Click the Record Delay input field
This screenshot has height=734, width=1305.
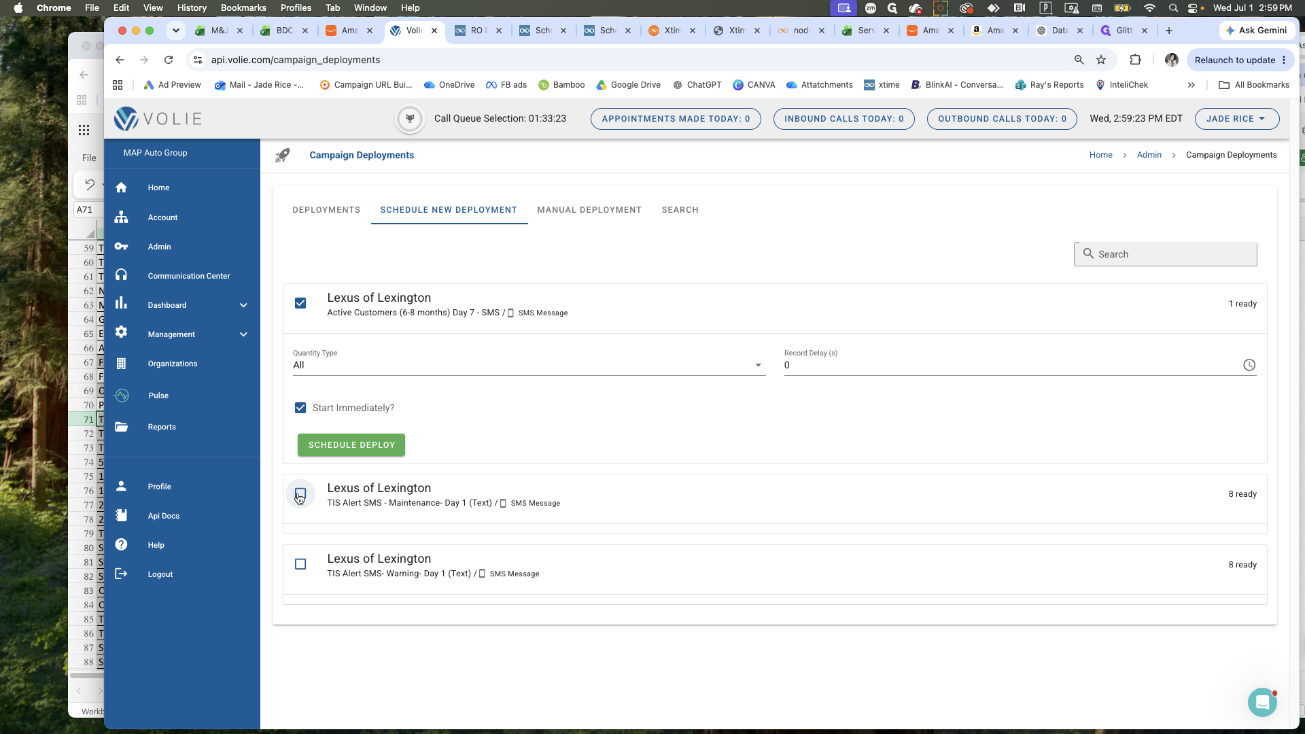[1011, 366]
